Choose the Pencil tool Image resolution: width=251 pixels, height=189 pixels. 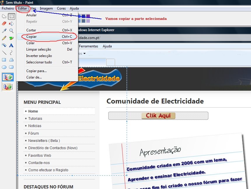[x=4, y=38]
